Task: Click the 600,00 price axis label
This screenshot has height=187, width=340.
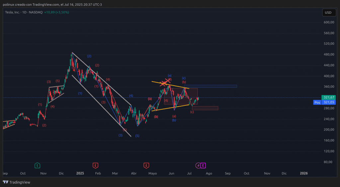Action: click(x=328, y=22)
